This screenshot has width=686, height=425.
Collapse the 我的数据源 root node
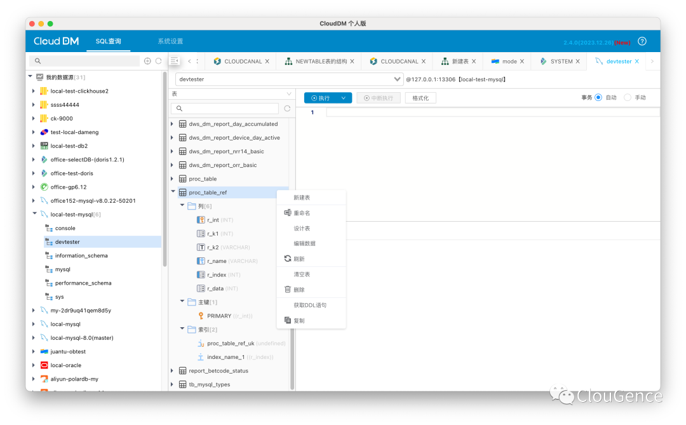pos(30,77)
